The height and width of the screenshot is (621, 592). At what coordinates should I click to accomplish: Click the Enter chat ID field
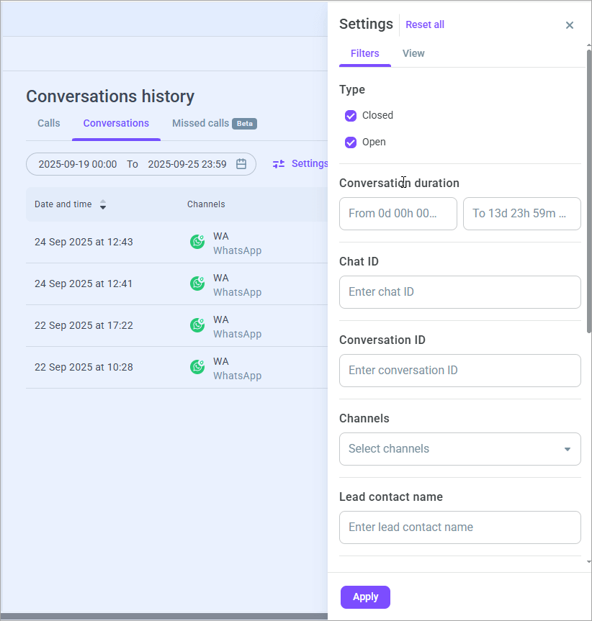click(x=459, y=292)
